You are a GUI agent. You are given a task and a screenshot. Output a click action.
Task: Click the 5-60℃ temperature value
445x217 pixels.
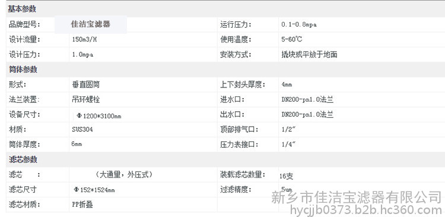(x=292, y=40)
